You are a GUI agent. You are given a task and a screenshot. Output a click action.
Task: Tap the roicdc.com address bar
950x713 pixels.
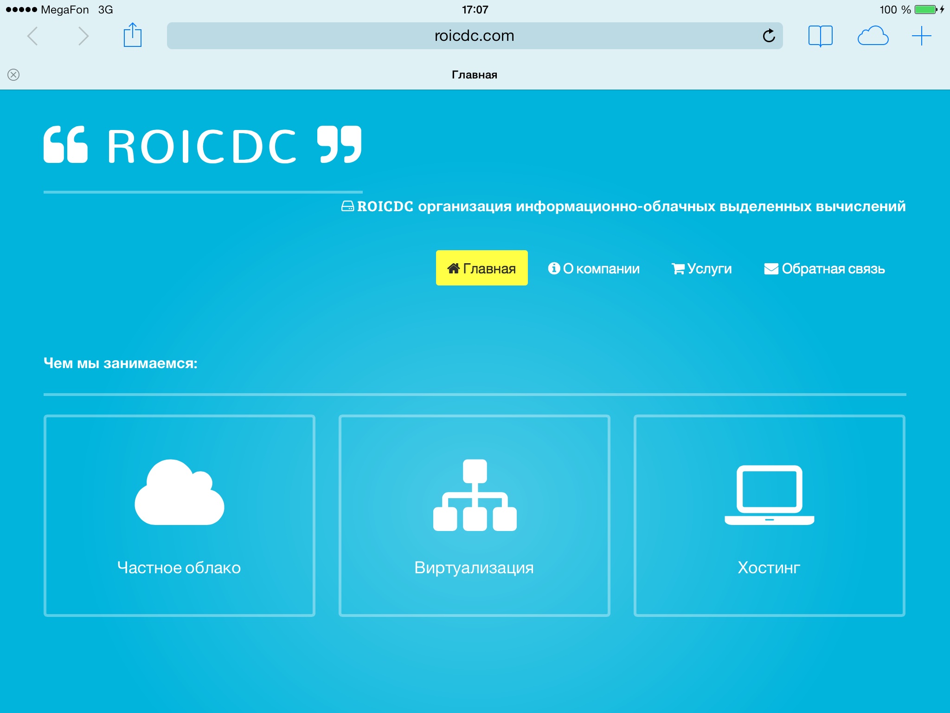point(475,36)
